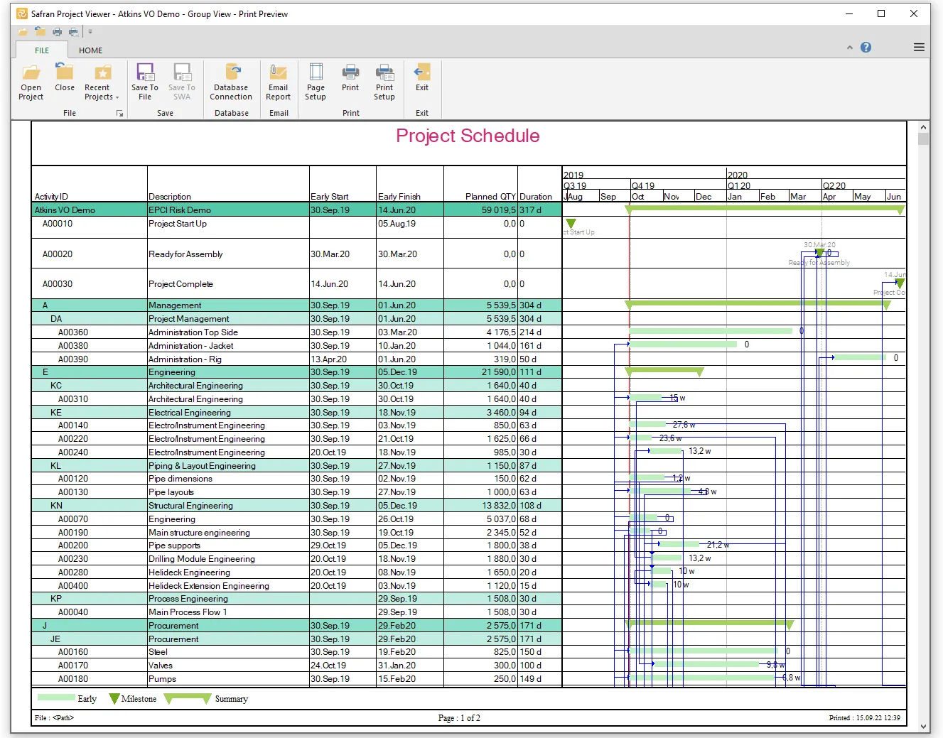
Task: Click the Early legend bar swatch
Action: click(56, 698)
